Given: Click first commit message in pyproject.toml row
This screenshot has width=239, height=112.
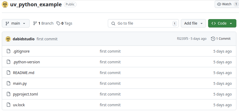Looking at the screenshot, I should point(110,94).
